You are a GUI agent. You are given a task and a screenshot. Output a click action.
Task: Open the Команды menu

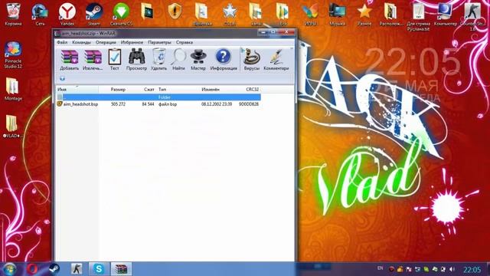click(x=81, y=42)
